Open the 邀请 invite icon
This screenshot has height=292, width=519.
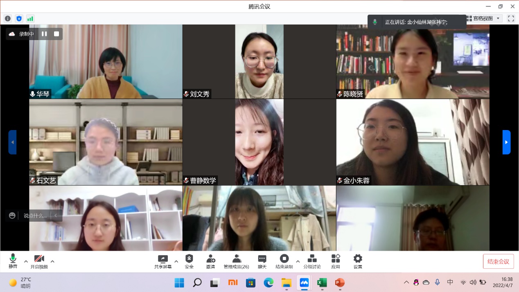pos(210,261)
